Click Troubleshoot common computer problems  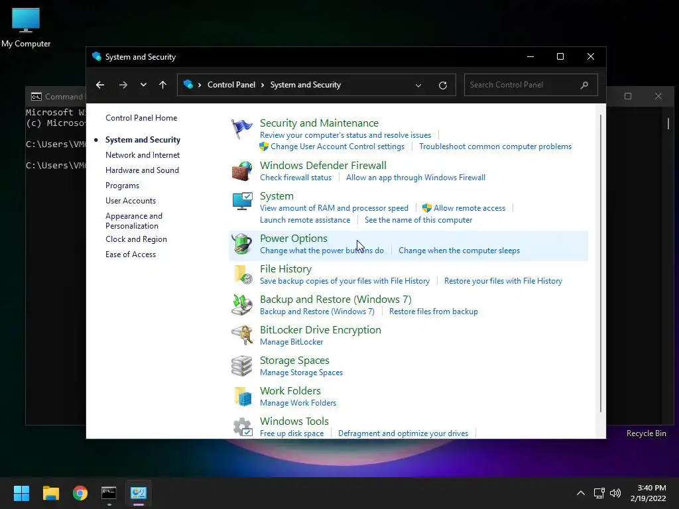coord(495,146)
